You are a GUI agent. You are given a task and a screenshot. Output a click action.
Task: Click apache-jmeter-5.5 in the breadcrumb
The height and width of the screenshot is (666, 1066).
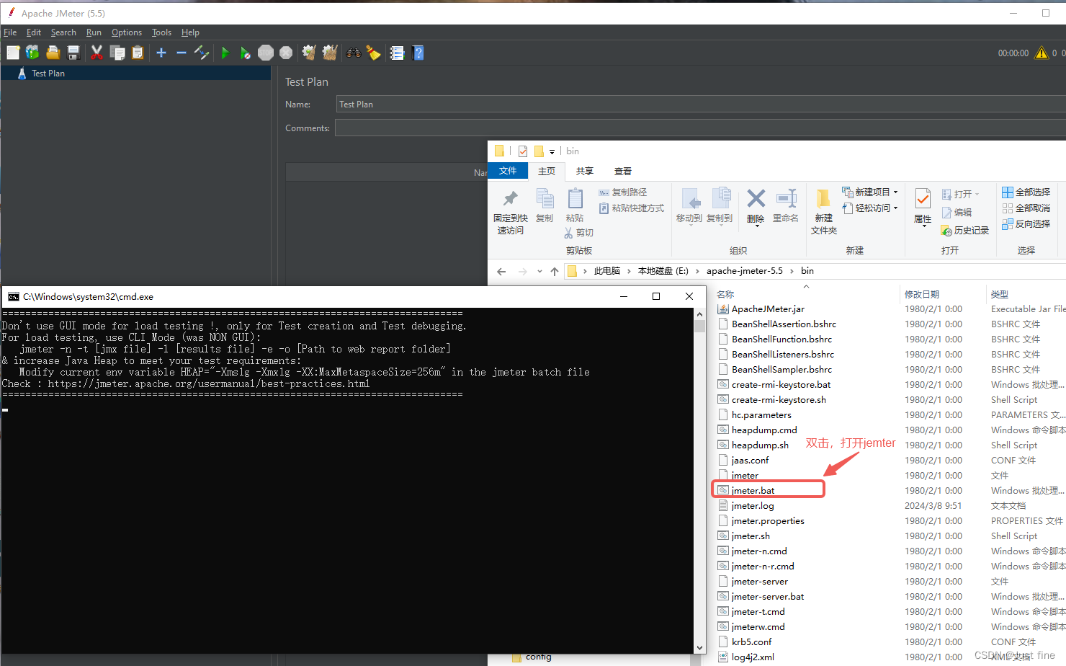[744, 271]
